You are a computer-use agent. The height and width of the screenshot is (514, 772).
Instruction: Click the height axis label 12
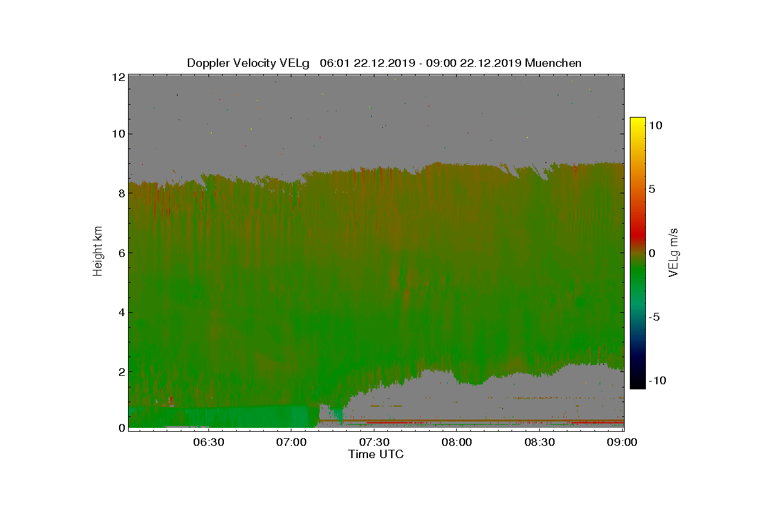[118, 76]
